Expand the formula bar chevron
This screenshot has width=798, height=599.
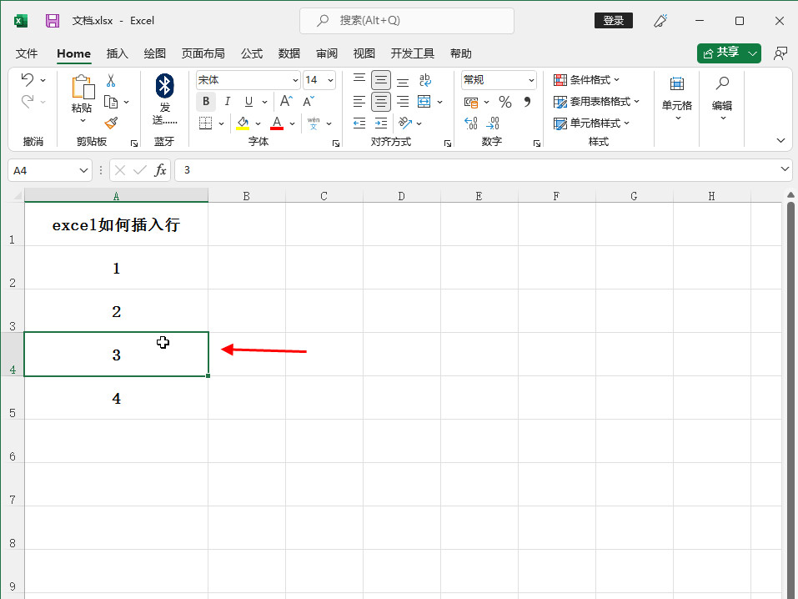coord(785,169)
